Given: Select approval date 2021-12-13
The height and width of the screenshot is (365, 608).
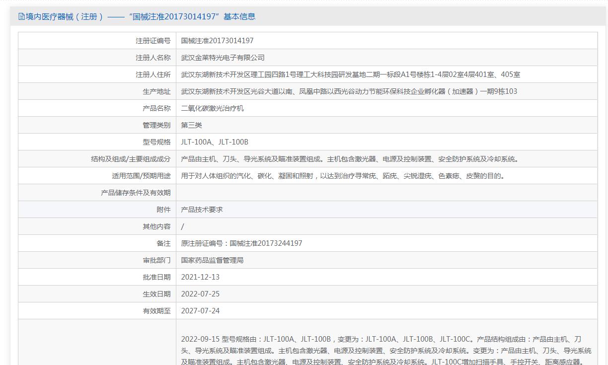Looking at the screenshot, I should pos(200,277).
